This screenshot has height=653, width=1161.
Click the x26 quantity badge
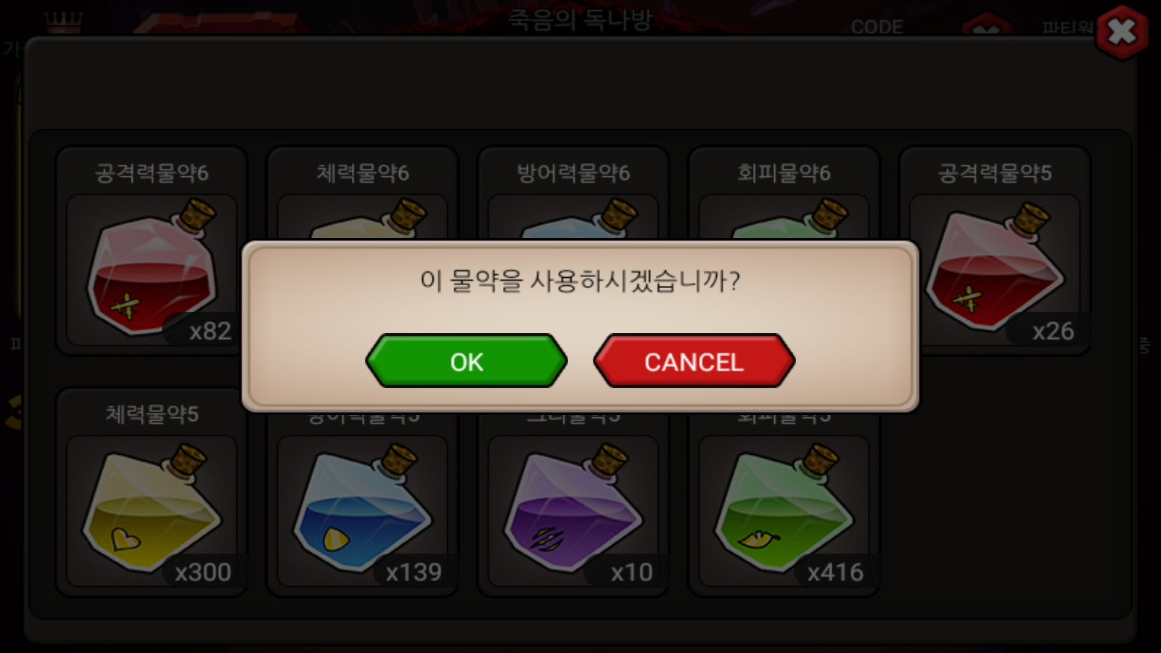[1053, 331]
